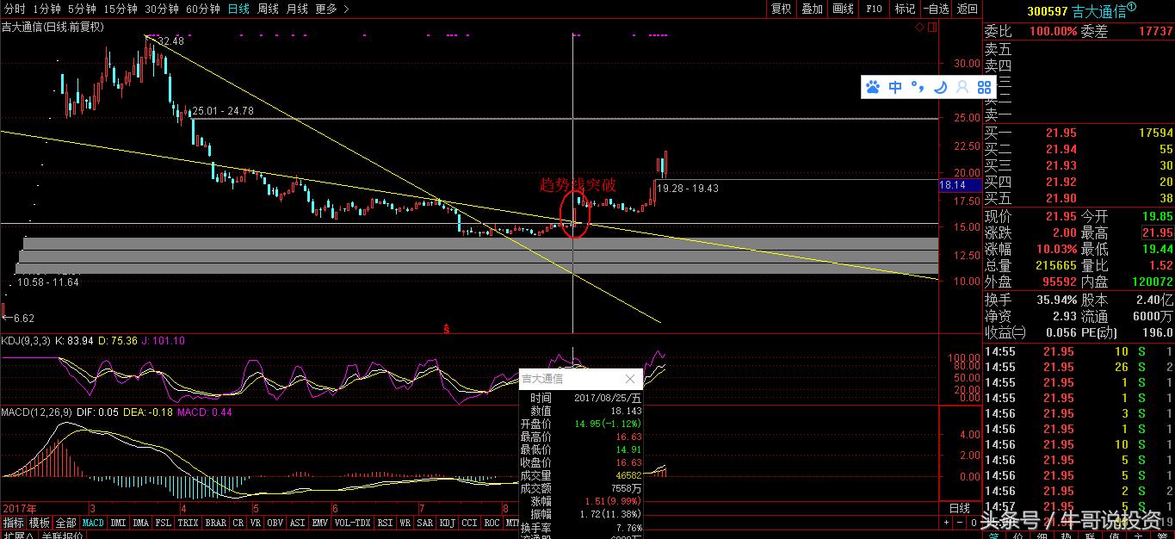Click the IME user account icon
This screenshot has width=1175, height=539.
[x=962, y=87]
